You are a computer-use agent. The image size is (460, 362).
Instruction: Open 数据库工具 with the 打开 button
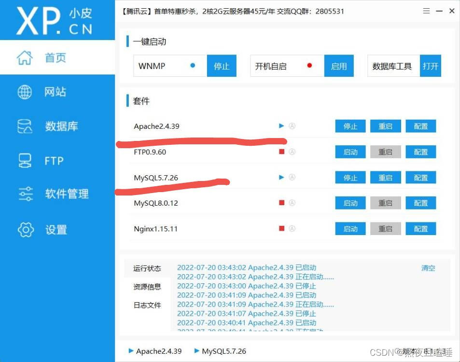coord(431,66)
